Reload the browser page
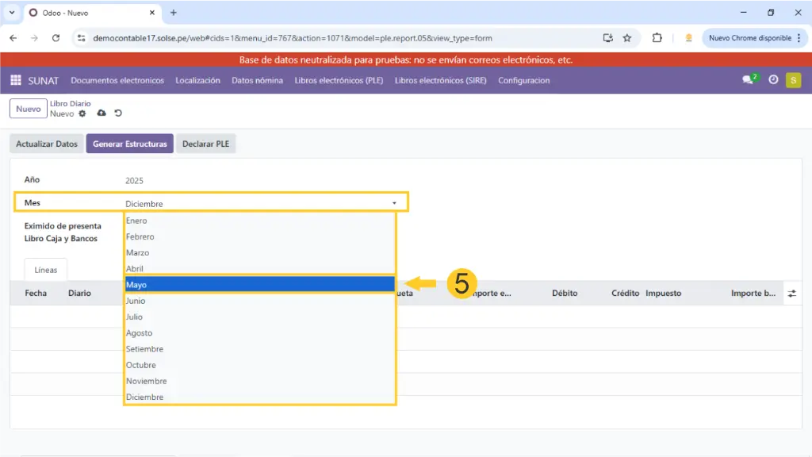 coord(56,38)
